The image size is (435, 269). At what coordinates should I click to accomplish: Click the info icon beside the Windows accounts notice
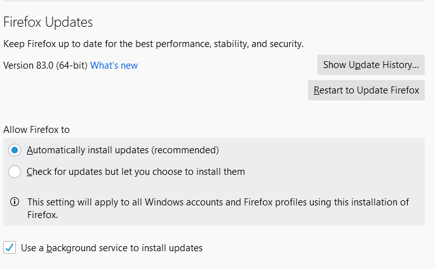click(x=15, y=202)
